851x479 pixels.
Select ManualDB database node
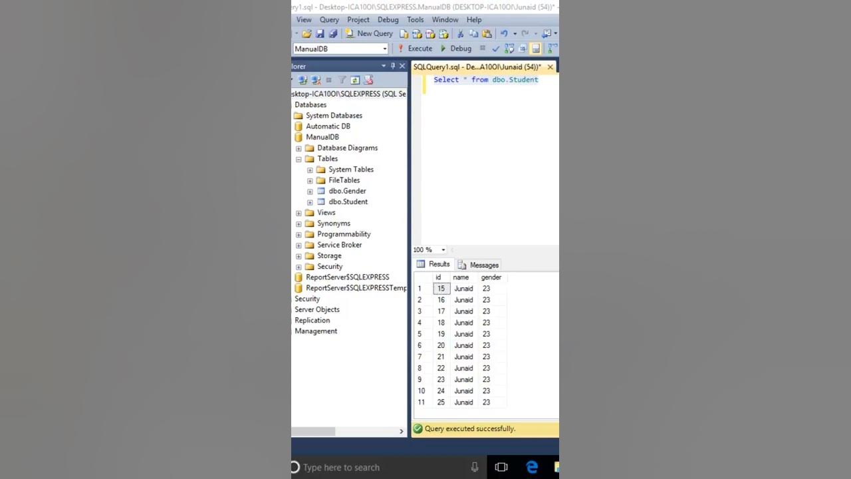click(322, 137)
